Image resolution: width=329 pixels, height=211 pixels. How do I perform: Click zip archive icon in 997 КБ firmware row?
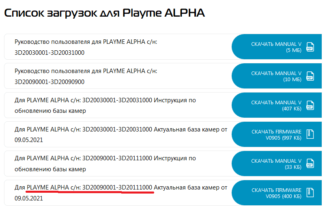point(310,134)
